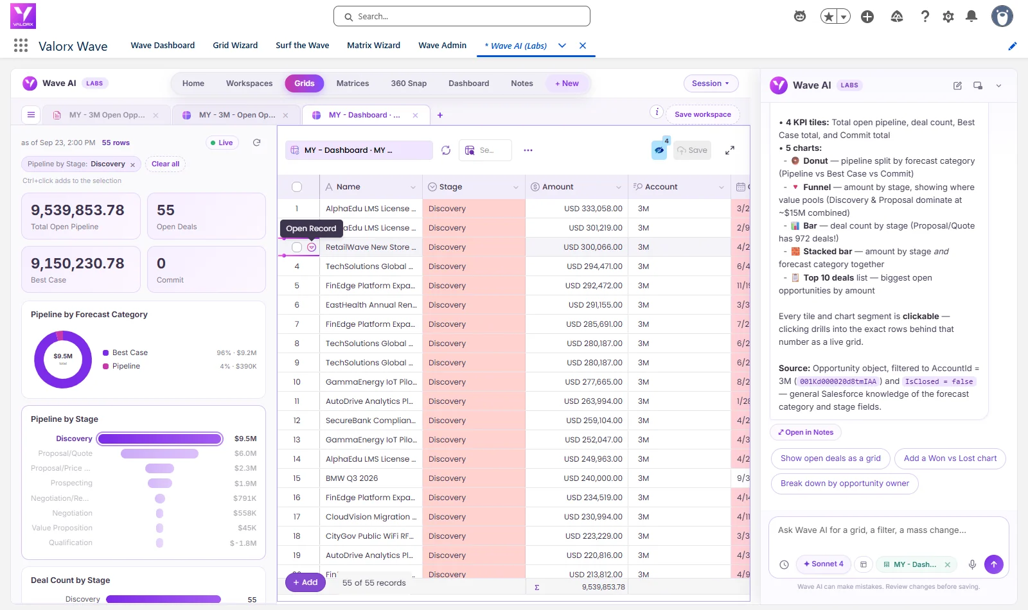Refresh the grid data
This screenshot has width=1028, height=610.
446,150
